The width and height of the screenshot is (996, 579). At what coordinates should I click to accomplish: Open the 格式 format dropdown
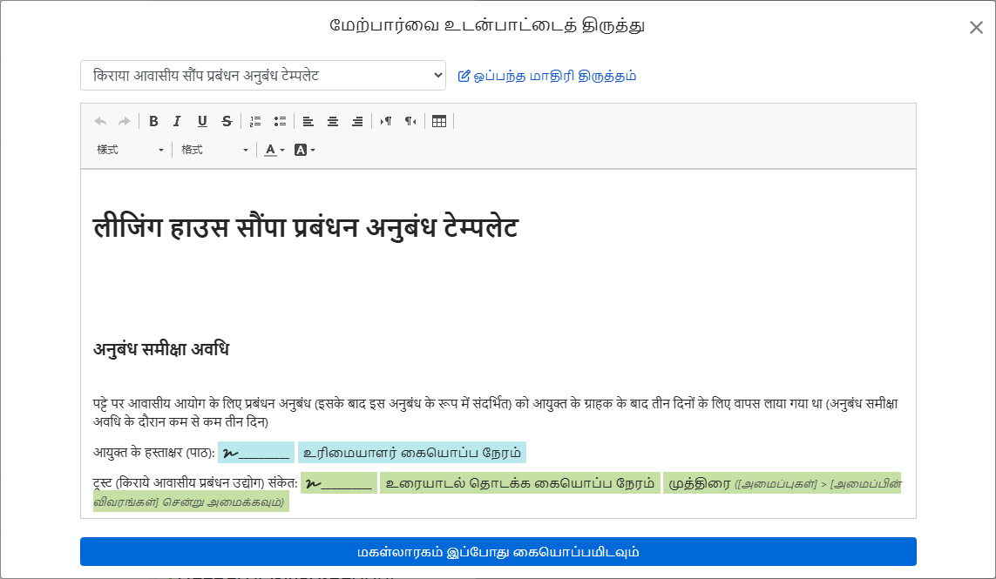pos(214,150)
